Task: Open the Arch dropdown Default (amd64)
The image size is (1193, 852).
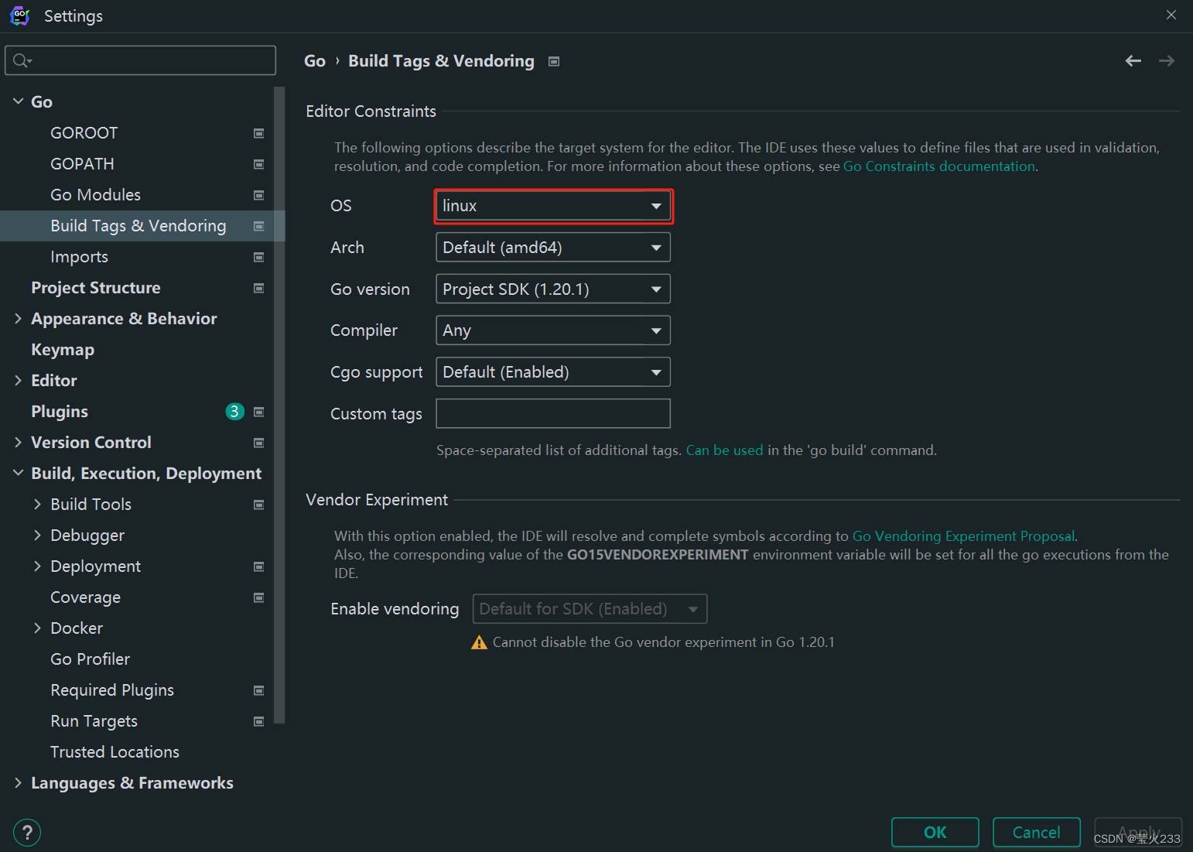Action: coord(553,248)
